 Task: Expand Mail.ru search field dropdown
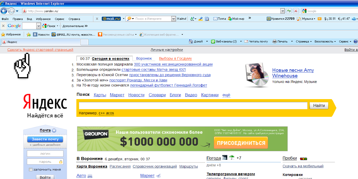(174, 19)
